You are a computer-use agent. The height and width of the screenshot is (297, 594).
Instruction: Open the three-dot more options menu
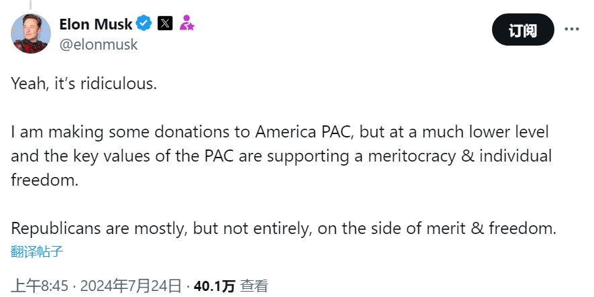571,30
